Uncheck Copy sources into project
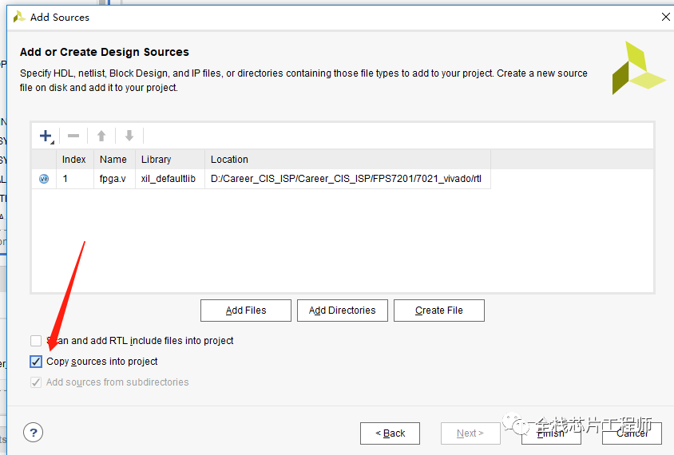The width and height of the screenshot is (674, 455). pos(36,362)
